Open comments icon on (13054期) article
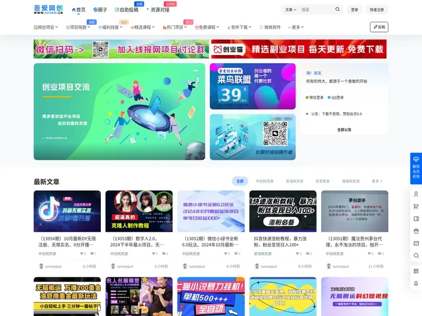Image resolution: width=422 pixels, height=316 pixels. pyautogui.click(x=93, y=253)
